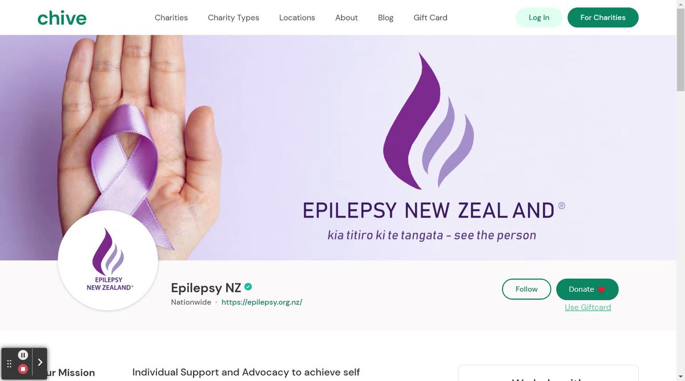Stop recording with the red stop icon
The image size is (685, 381).
pyautogui.click(x=23, y=369)
